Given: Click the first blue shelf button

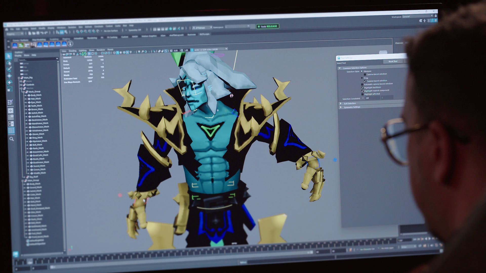Looking at the screenshot, I should [x=15, y=45].
